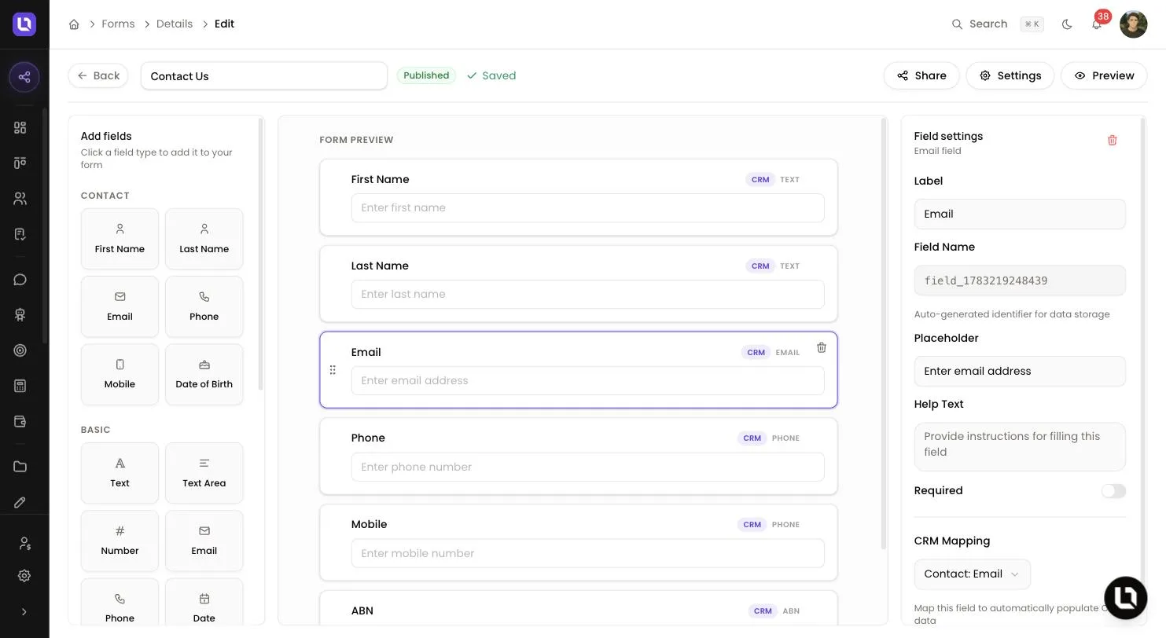Click the Preview button
Screen dimensions: 1166x638
pyautogui.click(x=1104, y=76)
